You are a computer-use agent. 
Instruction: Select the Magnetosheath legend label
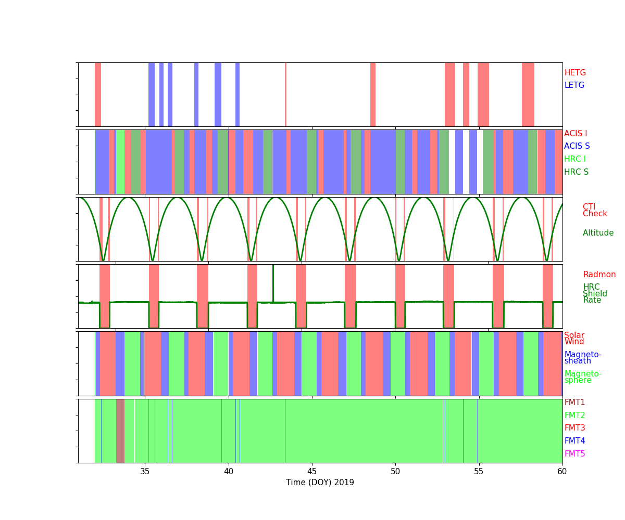click(x=583, y=358)
